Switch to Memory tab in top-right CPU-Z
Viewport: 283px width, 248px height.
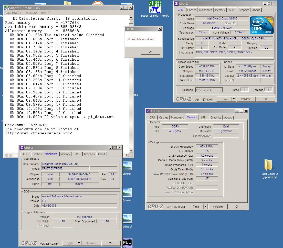tap(220, 10)
